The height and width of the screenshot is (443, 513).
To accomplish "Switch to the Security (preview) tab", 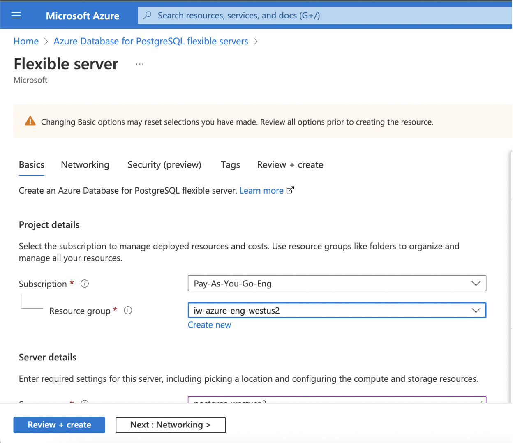I will click(164, 165).
